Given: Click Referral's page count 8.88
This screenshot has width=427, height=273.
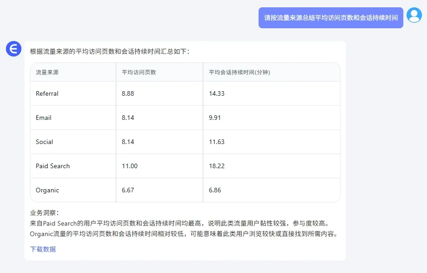Looking at the screenshot, I should [128, 93].
